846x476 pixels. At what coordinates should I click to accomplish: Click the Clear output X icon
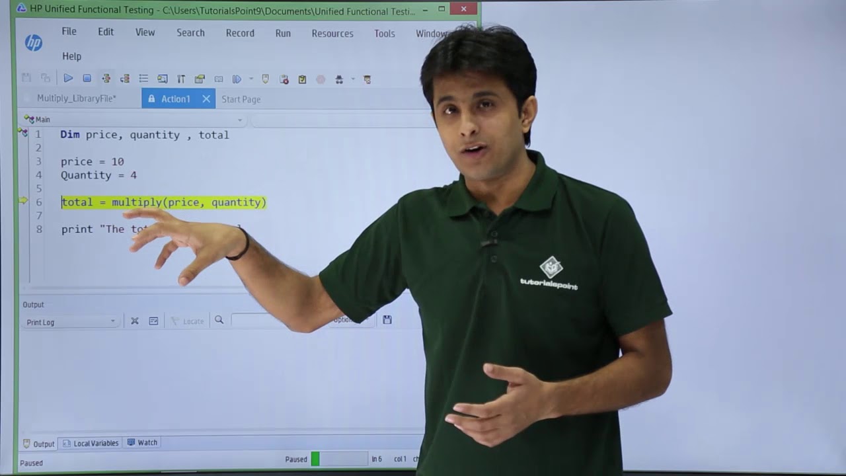pos(135,321)
